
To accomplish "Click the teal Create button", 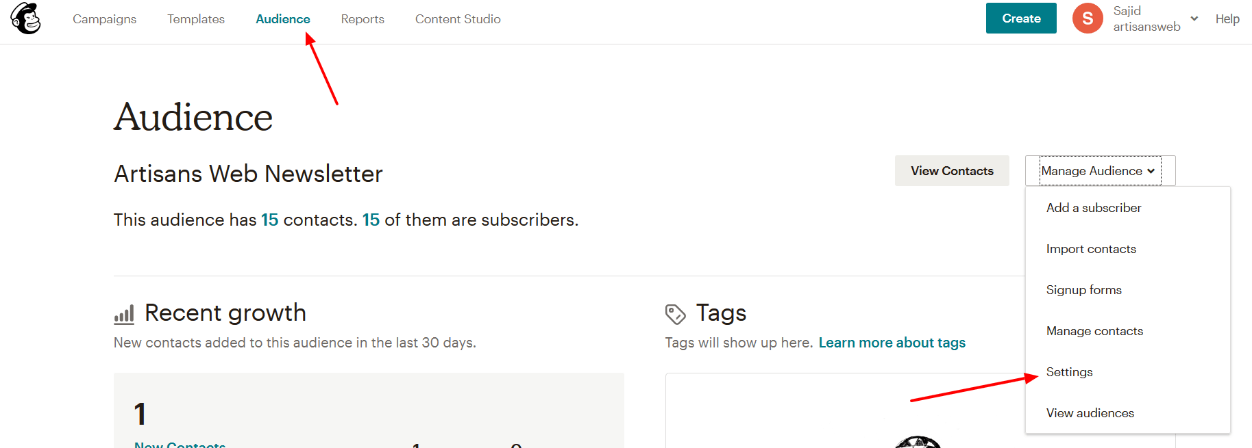I will tap(1021, 18).
